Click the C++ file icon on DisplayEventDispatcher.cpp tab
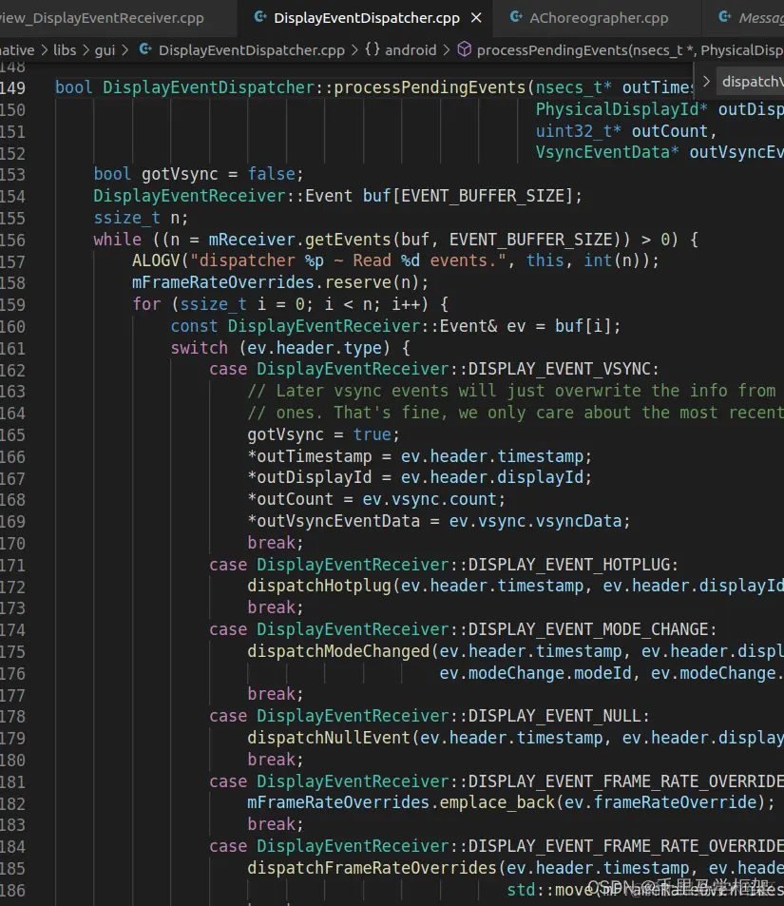Screen dimensions: 784x906 [x=260, y=17]
